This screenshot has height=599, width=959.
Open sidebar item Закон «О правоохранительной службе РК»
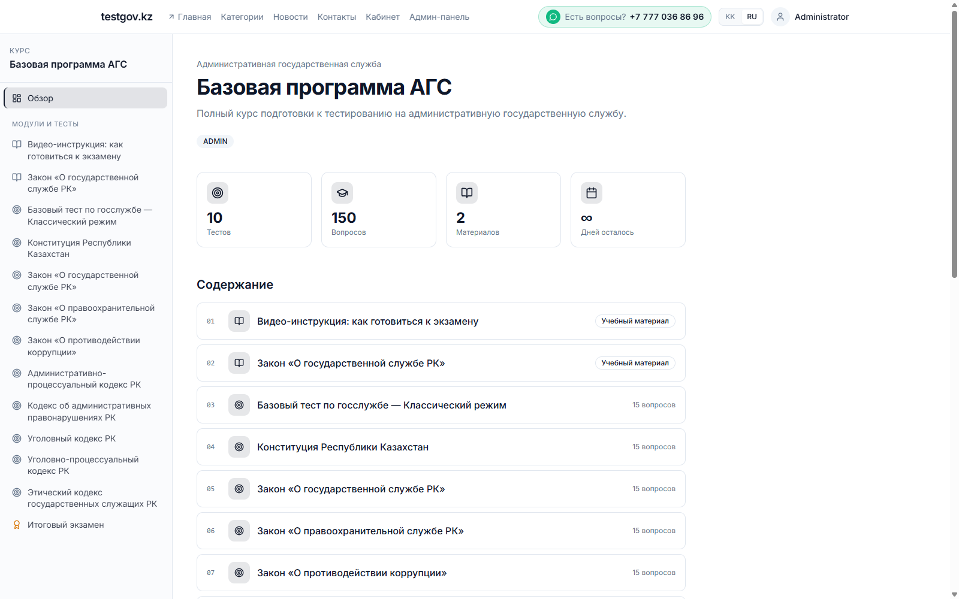pos(85,314)
